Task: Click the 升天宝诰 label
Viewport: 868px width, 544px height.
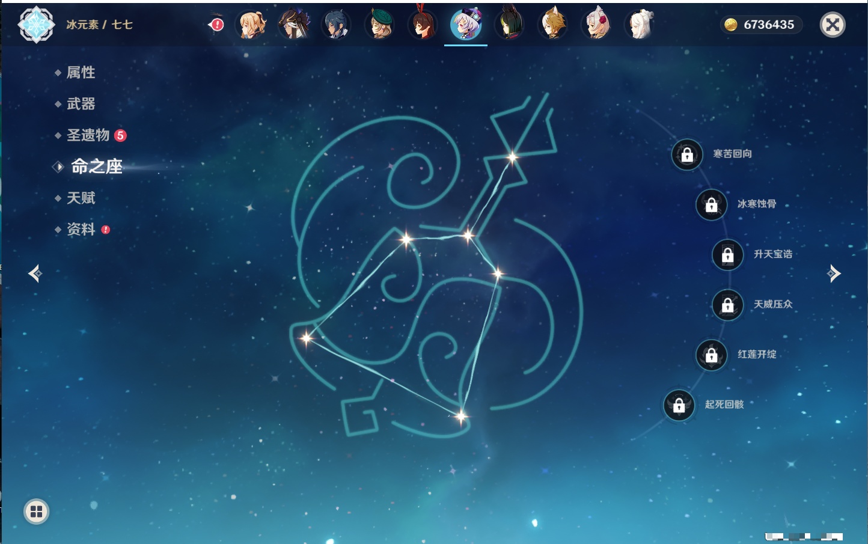Action: pyautogui.click(x=773, y=254)
